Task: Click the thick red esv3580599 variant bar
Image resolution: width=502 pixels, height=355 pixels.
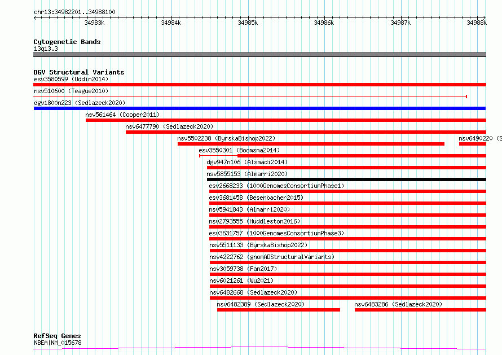Action: pos(259,85)
